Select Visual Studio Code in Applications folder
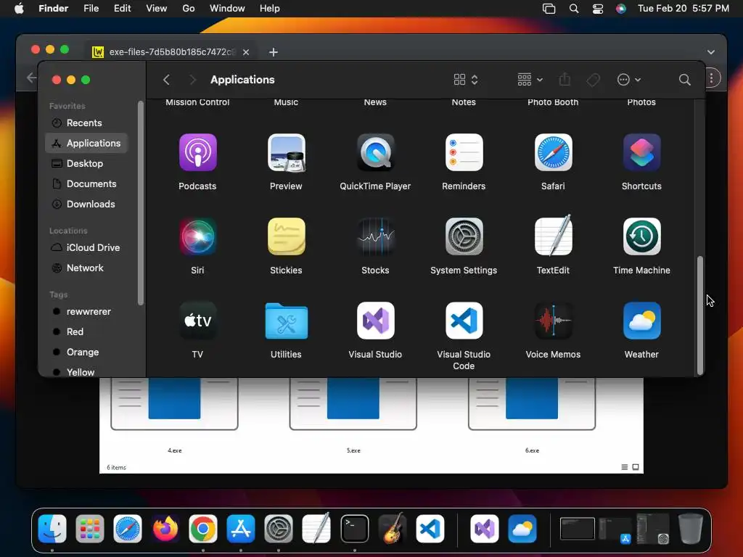The width and height of the screenshot is (743, 557). pyautogui.click(x=464, y=321)
